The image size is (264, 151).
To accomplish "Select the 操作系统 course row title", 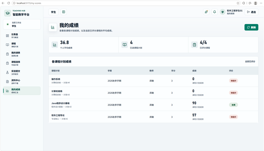I will pyautogui.click(x=56, y=79).
